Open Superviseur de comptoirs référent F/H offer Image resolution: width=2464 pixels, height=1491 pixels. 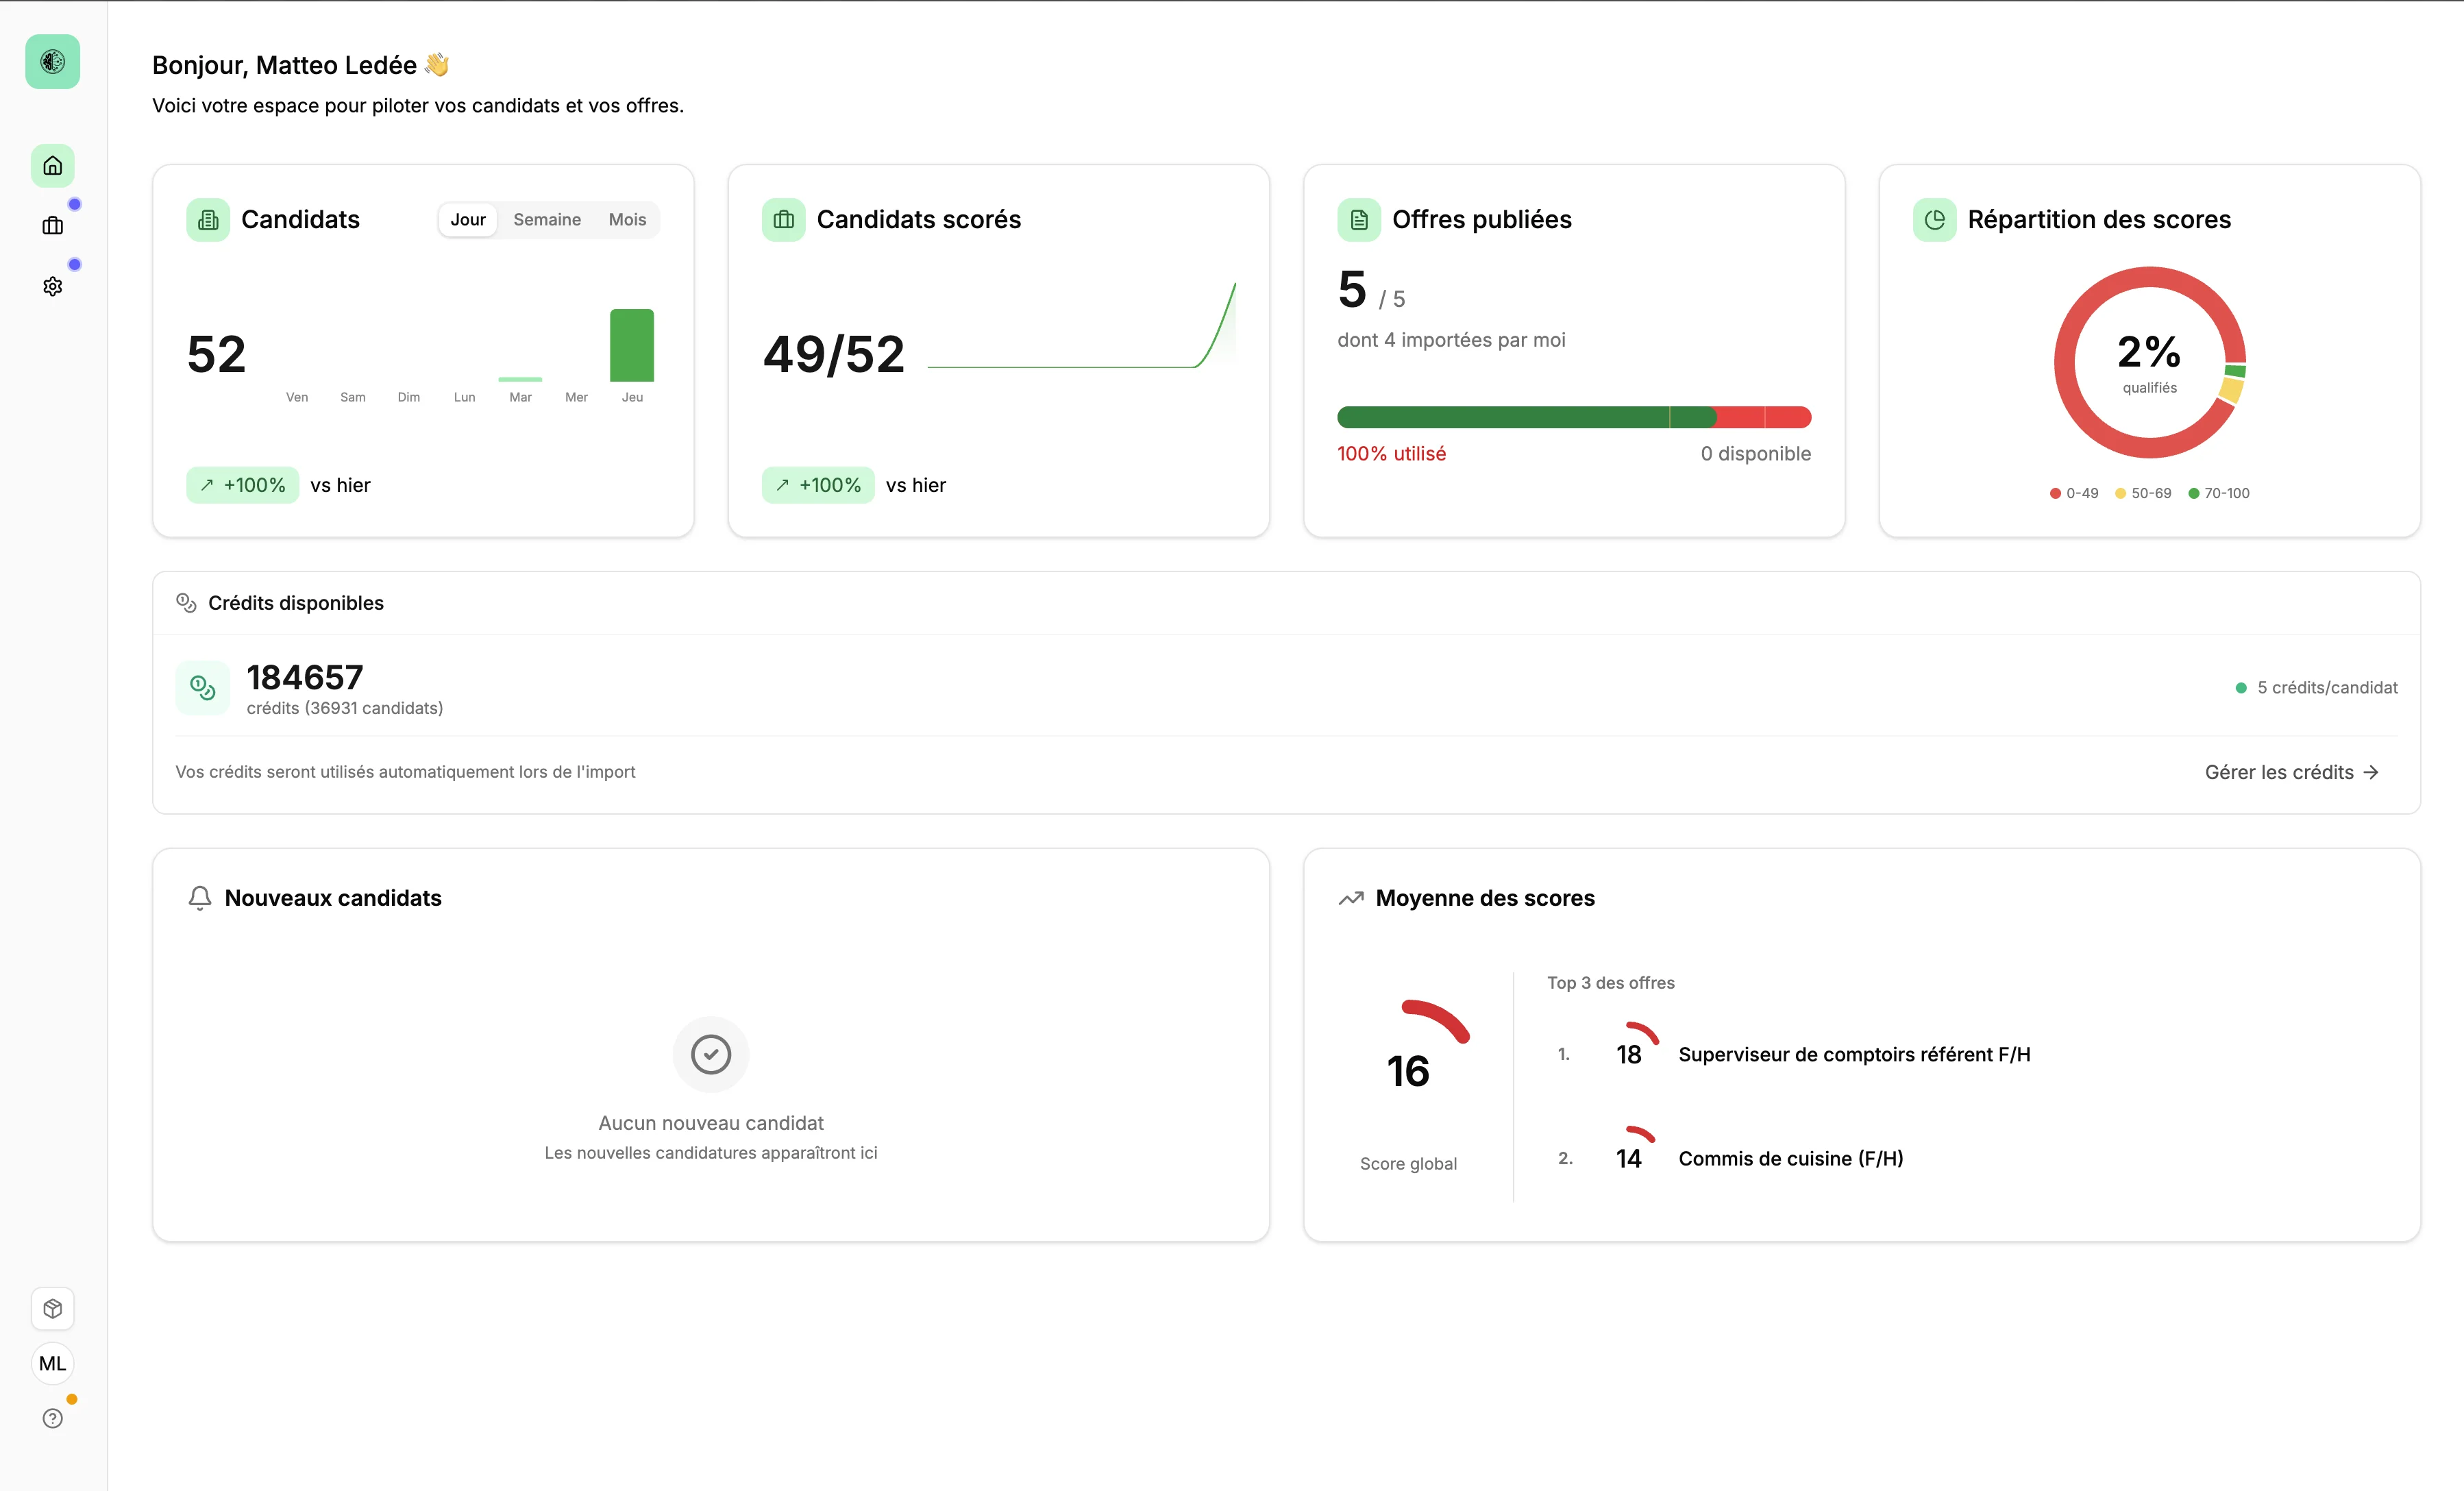point(1854,1054)
